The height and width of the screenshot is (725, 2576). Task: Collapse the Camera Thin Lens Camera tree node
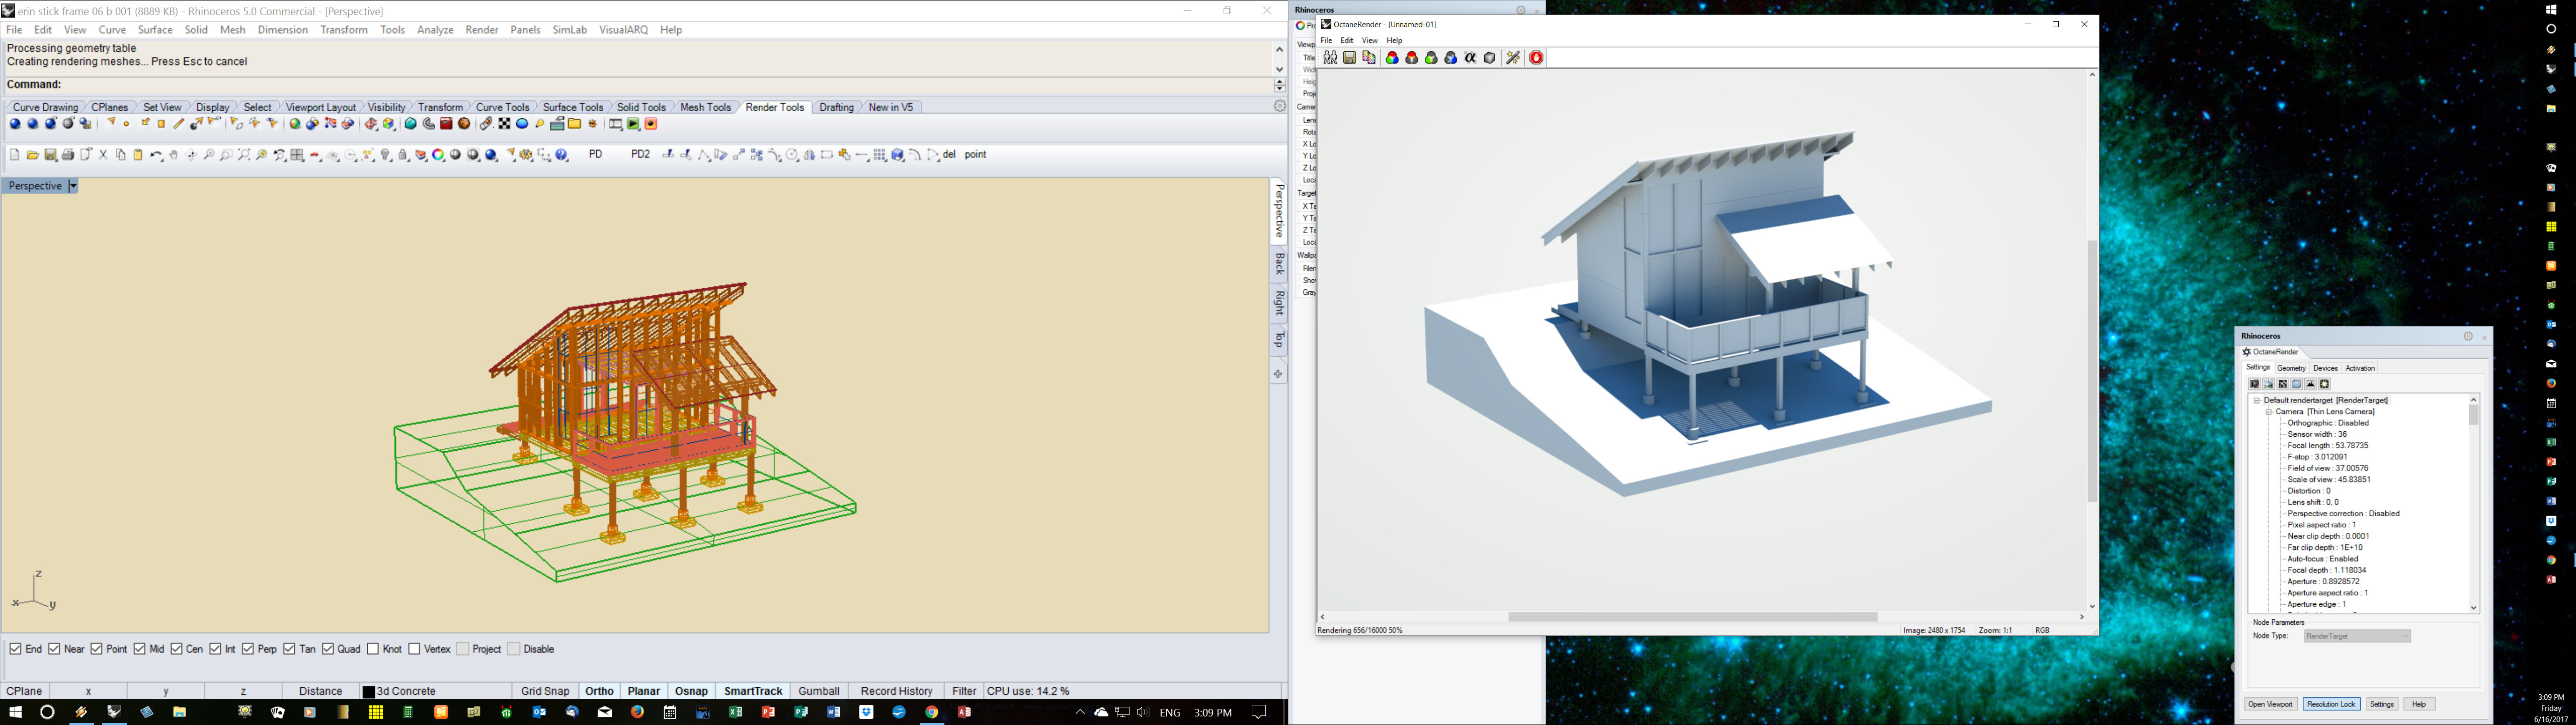coord(2268,412)
